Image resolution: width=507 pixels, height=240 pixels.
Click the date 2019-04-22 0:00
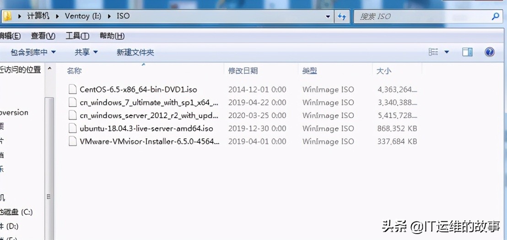[x=257, y=103]
